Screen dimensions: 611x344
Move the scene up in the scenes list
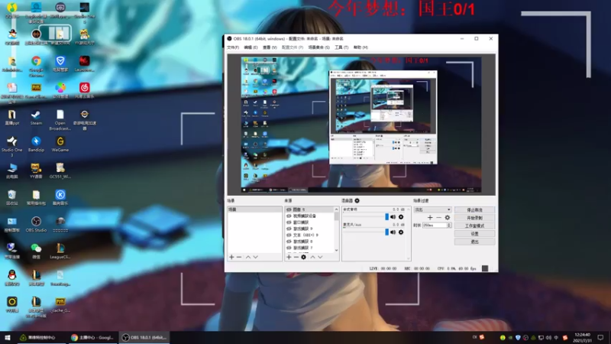point(247,257)
